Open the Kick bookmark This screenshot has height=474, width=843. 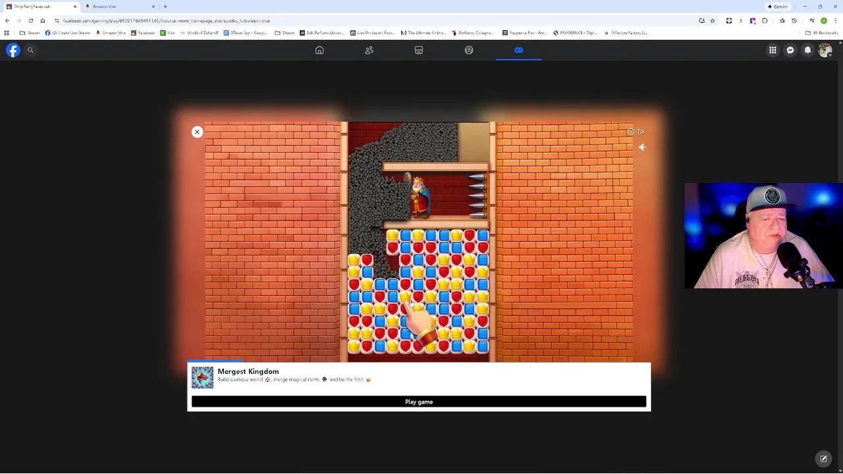(168, 33)
